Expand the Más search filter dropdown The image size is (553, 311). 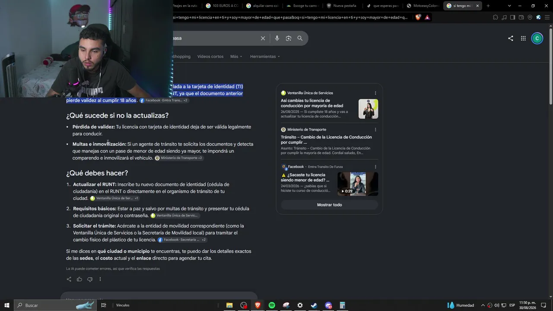[x=236, y=57]
